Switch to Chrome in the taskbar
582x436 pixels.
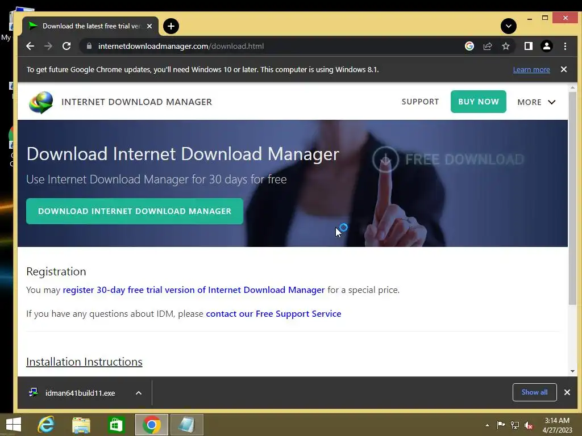pos(151,425)
